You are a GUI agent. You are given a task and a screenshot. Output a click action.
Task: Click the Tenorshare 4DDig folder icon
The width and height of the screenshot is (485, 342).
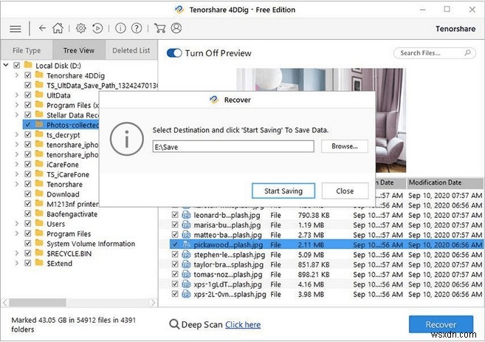(x=39, y=75)
